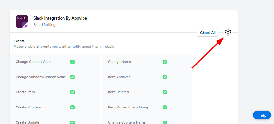Click the Check All button
The height and width of the screenshot is (124, 274).
point(208,33)
